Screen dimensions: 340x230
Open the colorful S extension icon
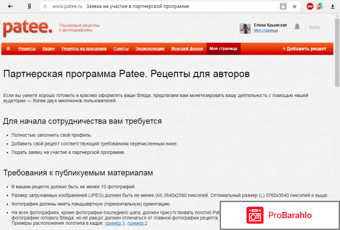point(320,6)
